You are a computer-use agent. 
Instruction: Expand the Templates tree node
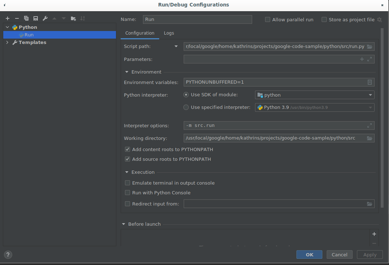8,42
